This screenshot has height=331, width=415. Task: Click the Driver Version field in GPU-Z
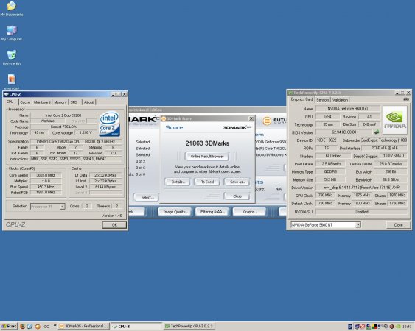361,188
